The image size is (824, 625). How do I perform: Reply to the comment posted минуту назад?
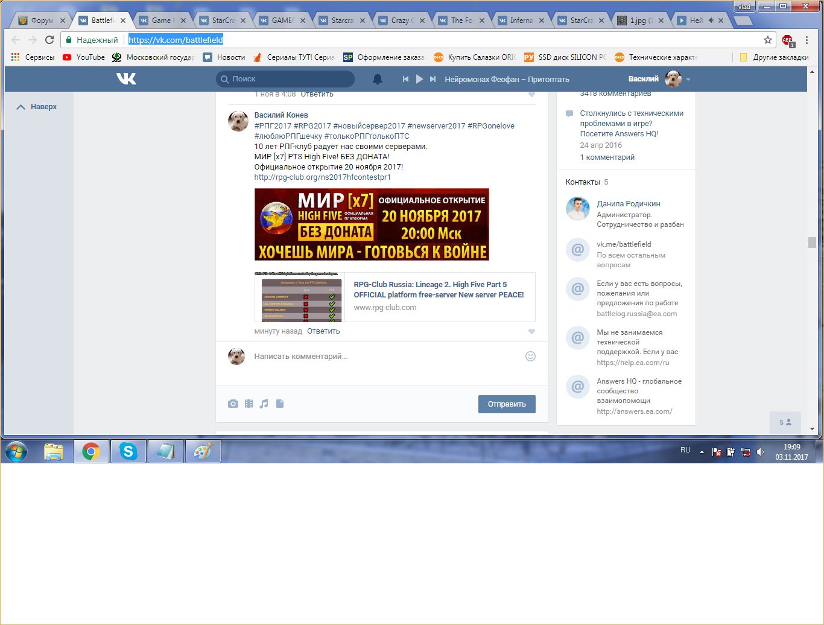[x=323, y=331]
